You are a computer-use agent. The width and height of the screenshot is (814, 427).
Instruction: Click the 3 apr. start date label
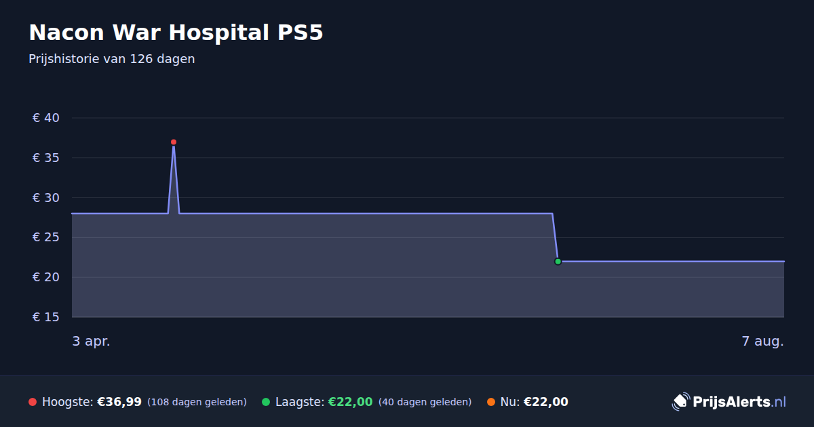(x=92, y=342)
